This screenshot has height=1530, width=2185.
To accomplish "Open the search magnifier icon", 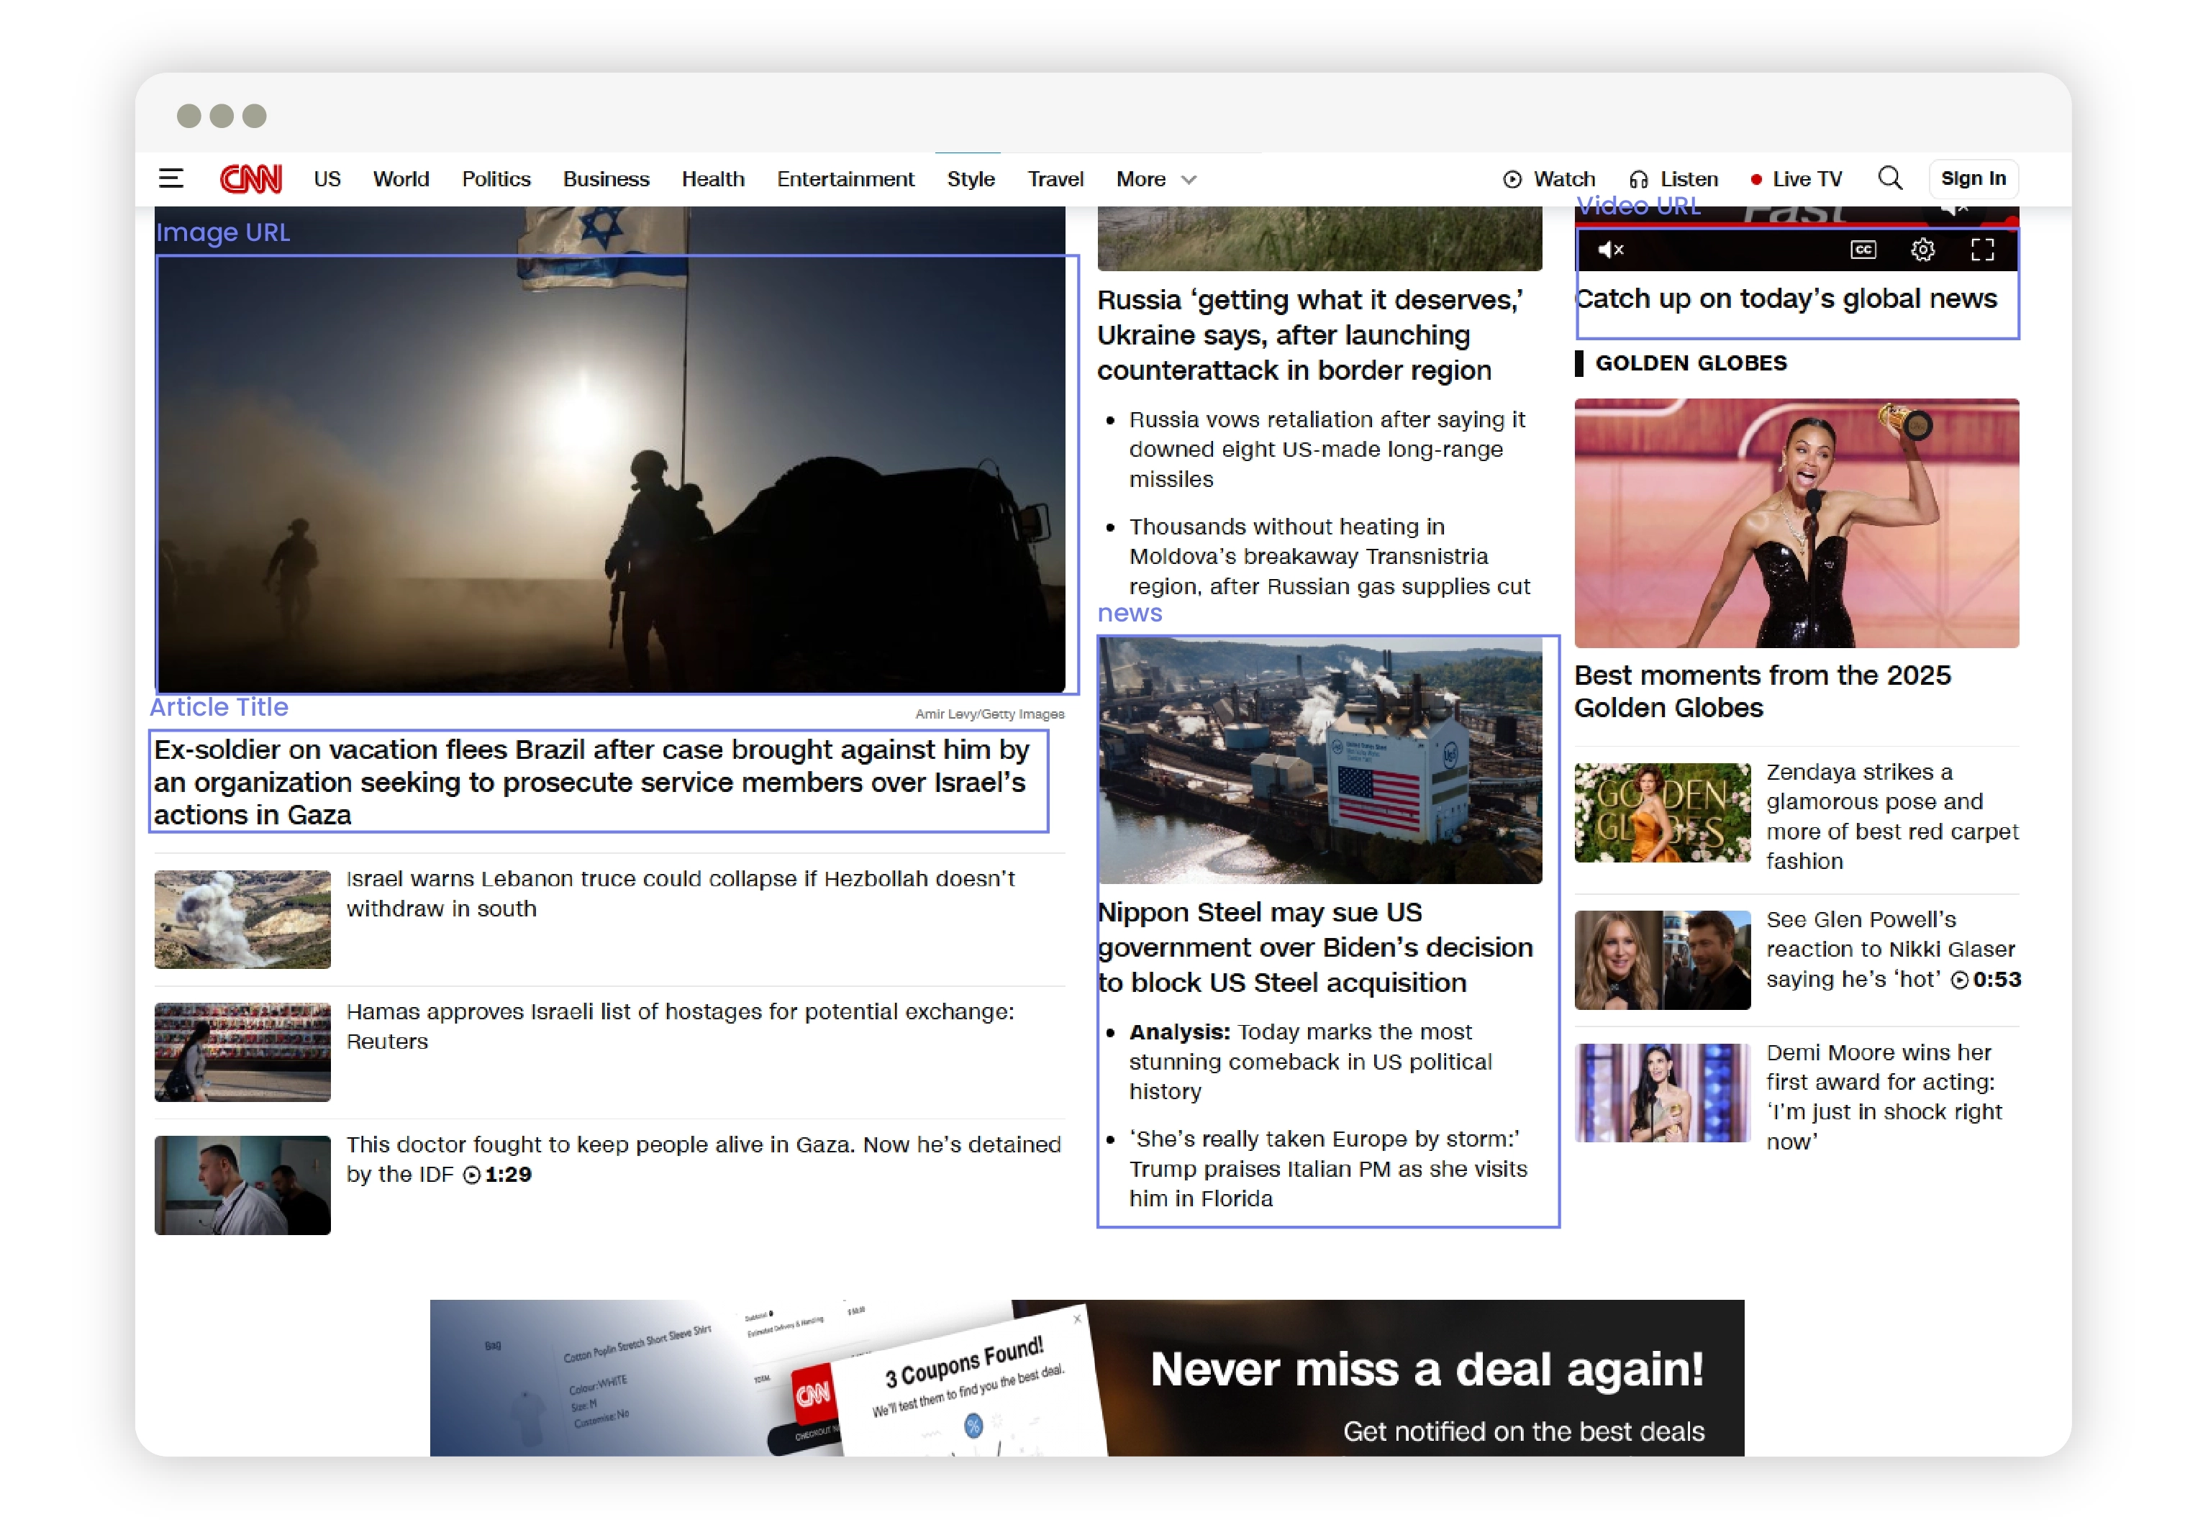I will pyautogui.click(x=1890, y=179).
